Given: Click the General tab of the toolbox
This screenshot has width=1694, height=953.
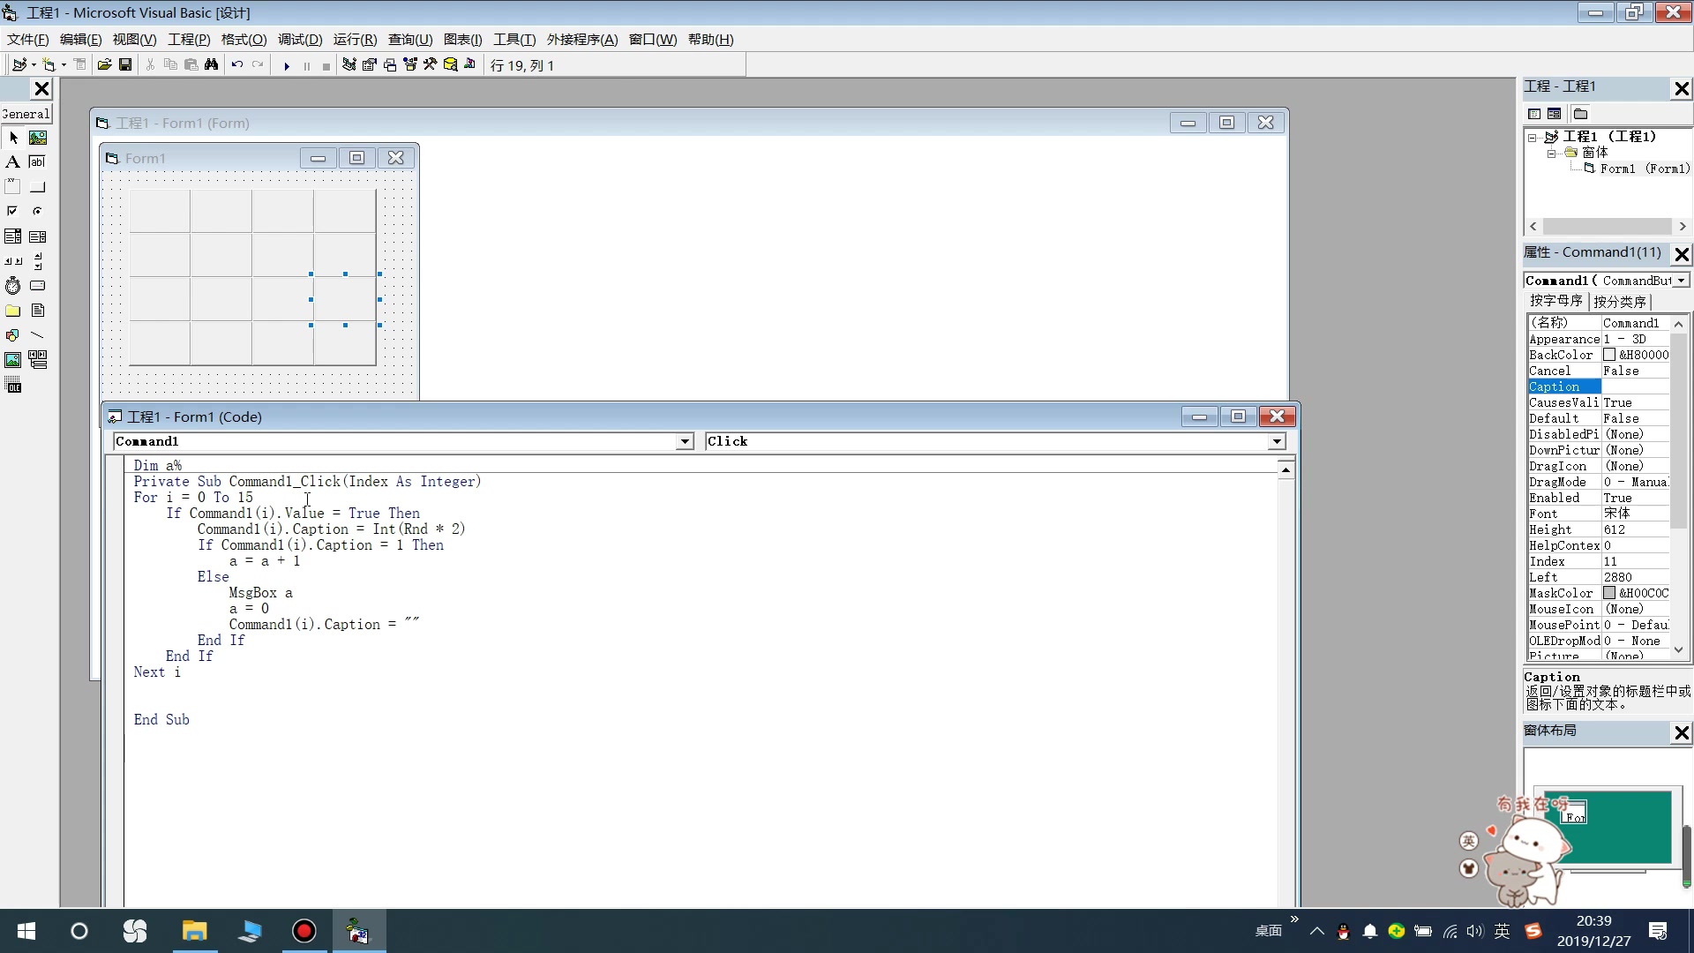Looking at the screenshot, I should [26, 114].
